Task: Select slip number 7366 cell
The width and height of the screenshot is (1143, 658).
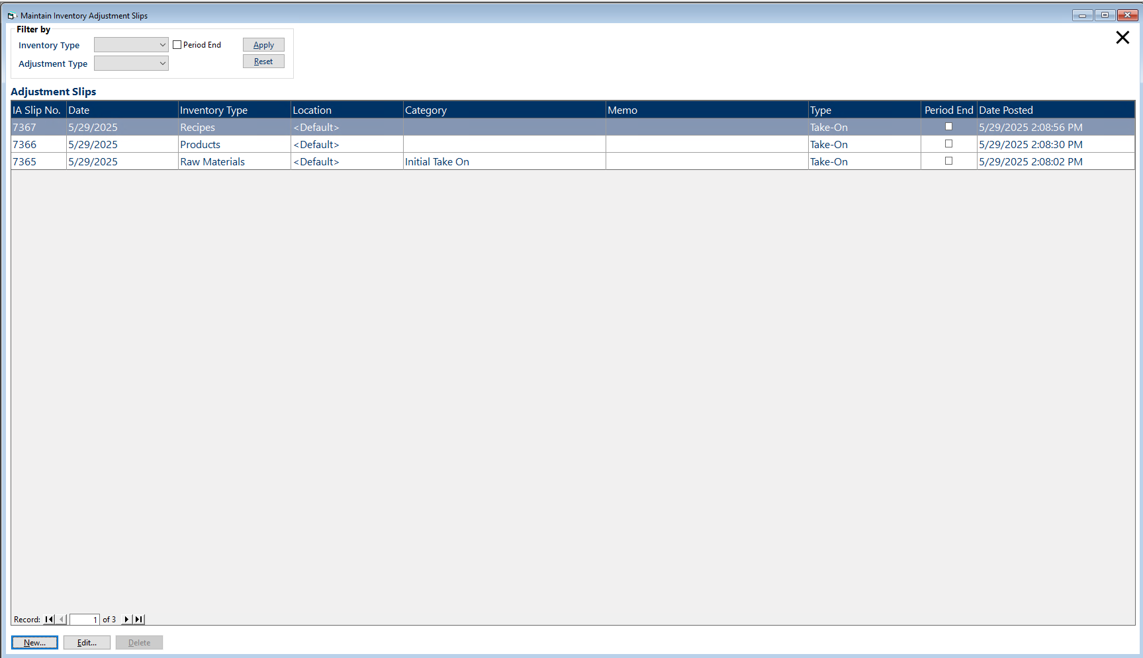Action: (x=38, y=144)
